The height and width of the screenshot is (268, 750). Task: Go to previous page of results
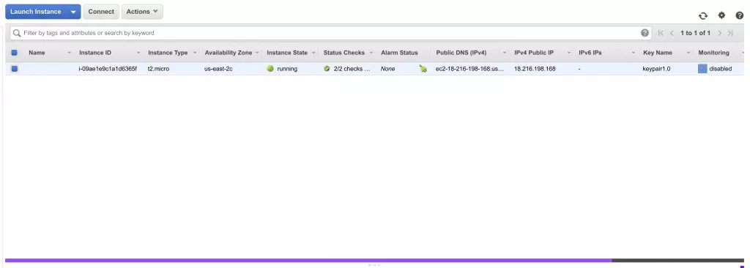pyautogui.click(x=672, y=33)
